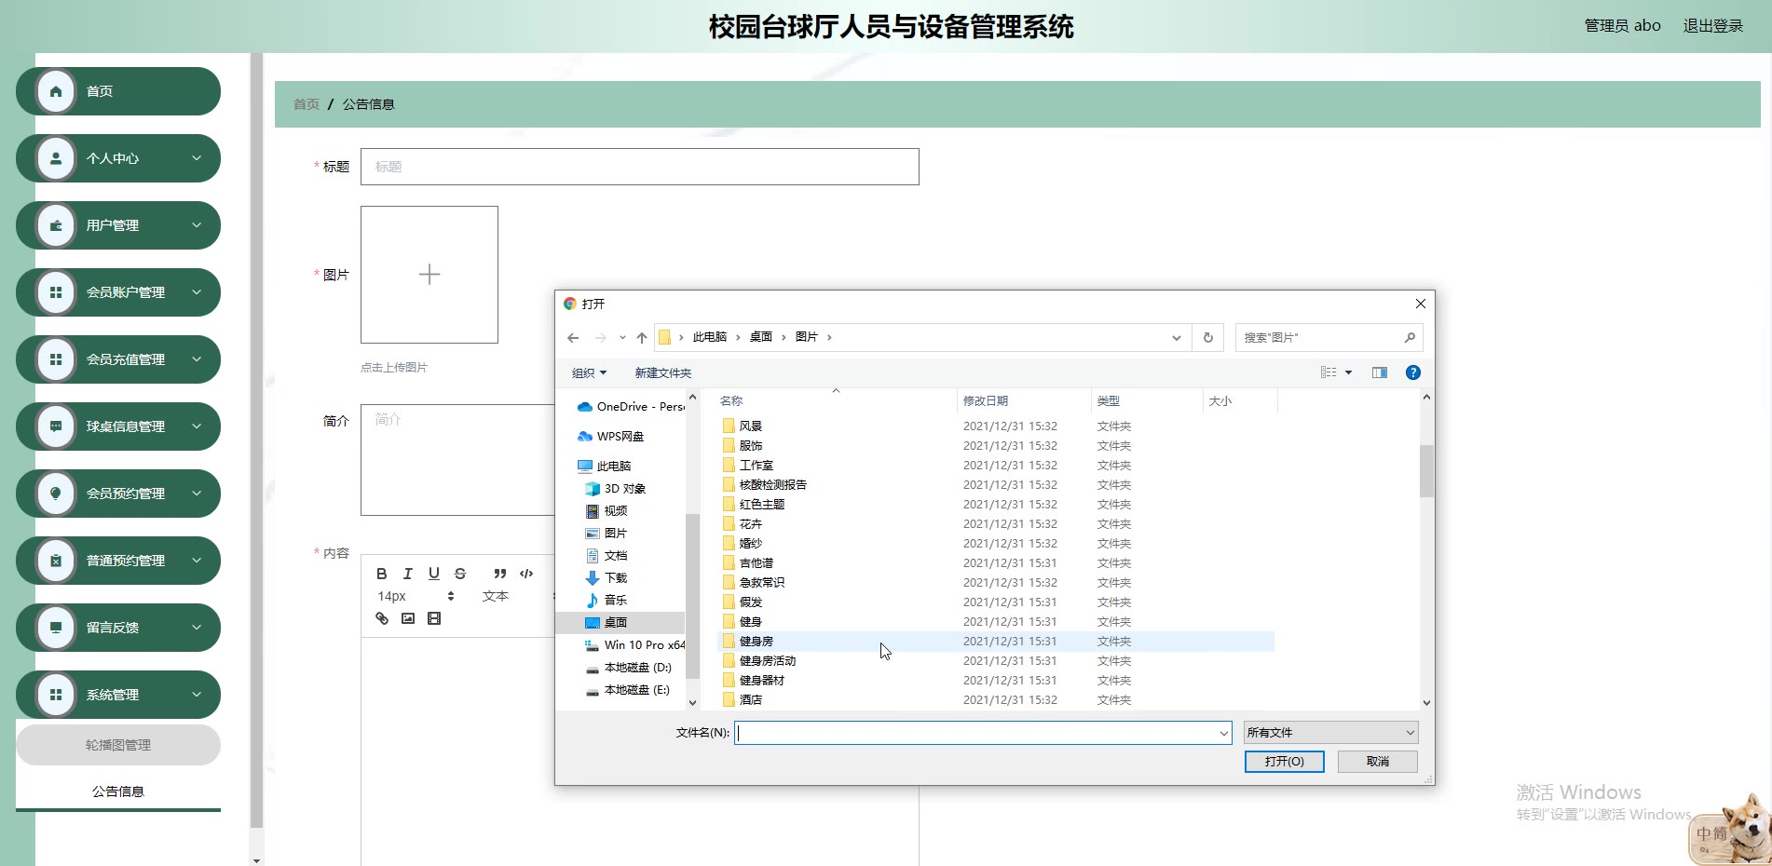Toggle Italic formatting in editor toolbar
Viewport: 1772px width, 866px height.
pos(407,574)
